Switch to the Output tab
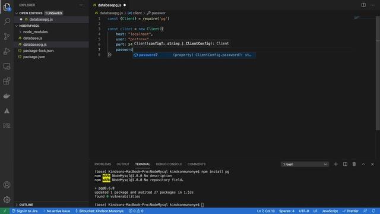Image resolution: width=380 pixels, height=214 pixels. 123,164
